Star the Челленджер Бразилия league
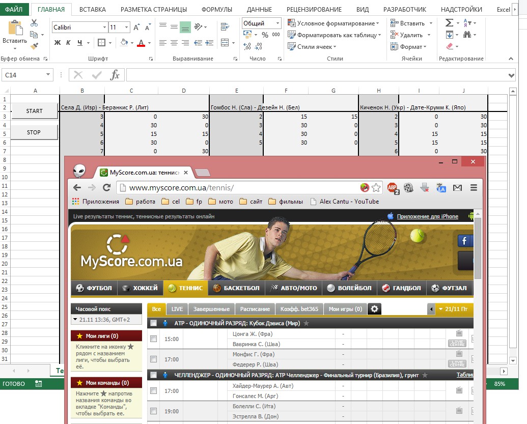This screenshot has height=424, width=527. point(425,375)
